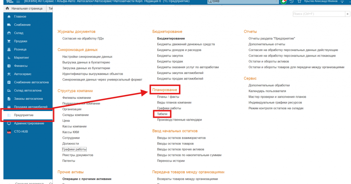The width and height of the screenshot is (351, 184).
Task: Click the global search box containing "граф"
Action: click(x=240, y=2)
